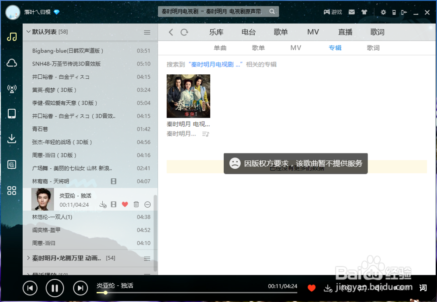Viewport: 437px width, 302px height.
Task: Open the skin t-shirt icon
Action: [364, 12]
